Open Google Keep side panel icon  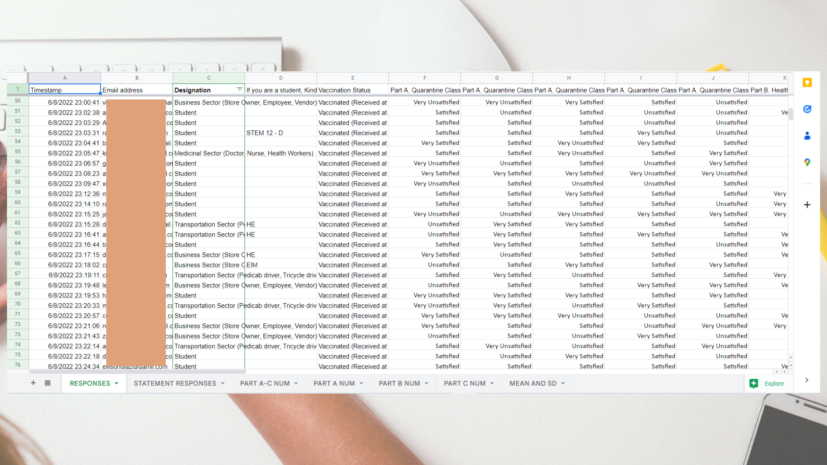pyautogui.click(x=807, y=83)
